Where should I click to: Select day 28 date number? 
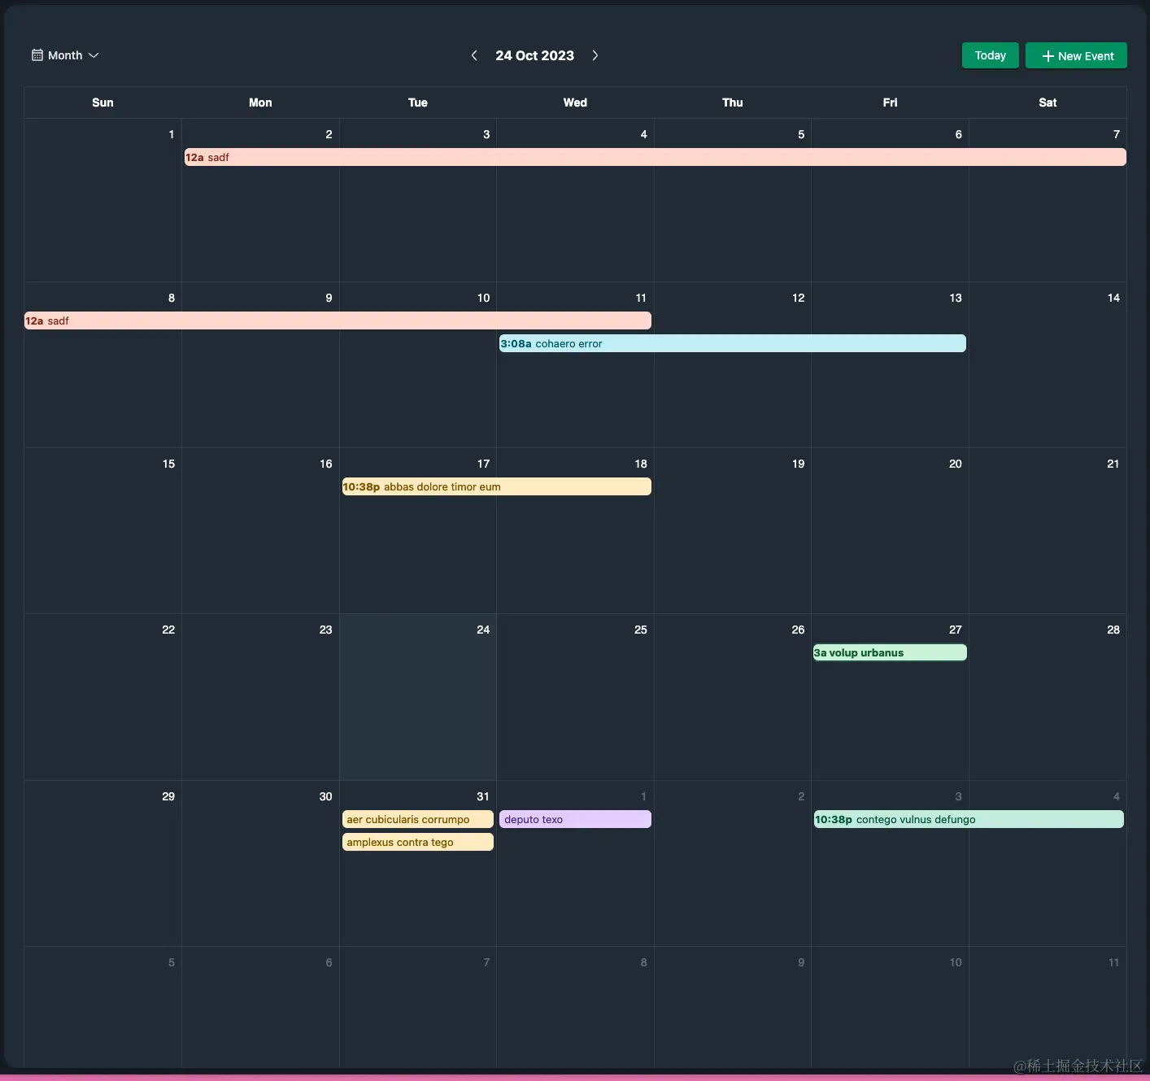[x=1113, y=630]
